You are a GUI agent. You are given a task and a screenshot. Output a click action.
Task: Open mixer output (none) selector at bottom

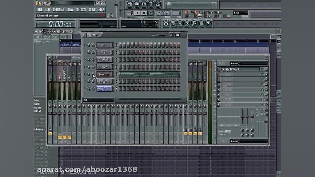point(249,141)
